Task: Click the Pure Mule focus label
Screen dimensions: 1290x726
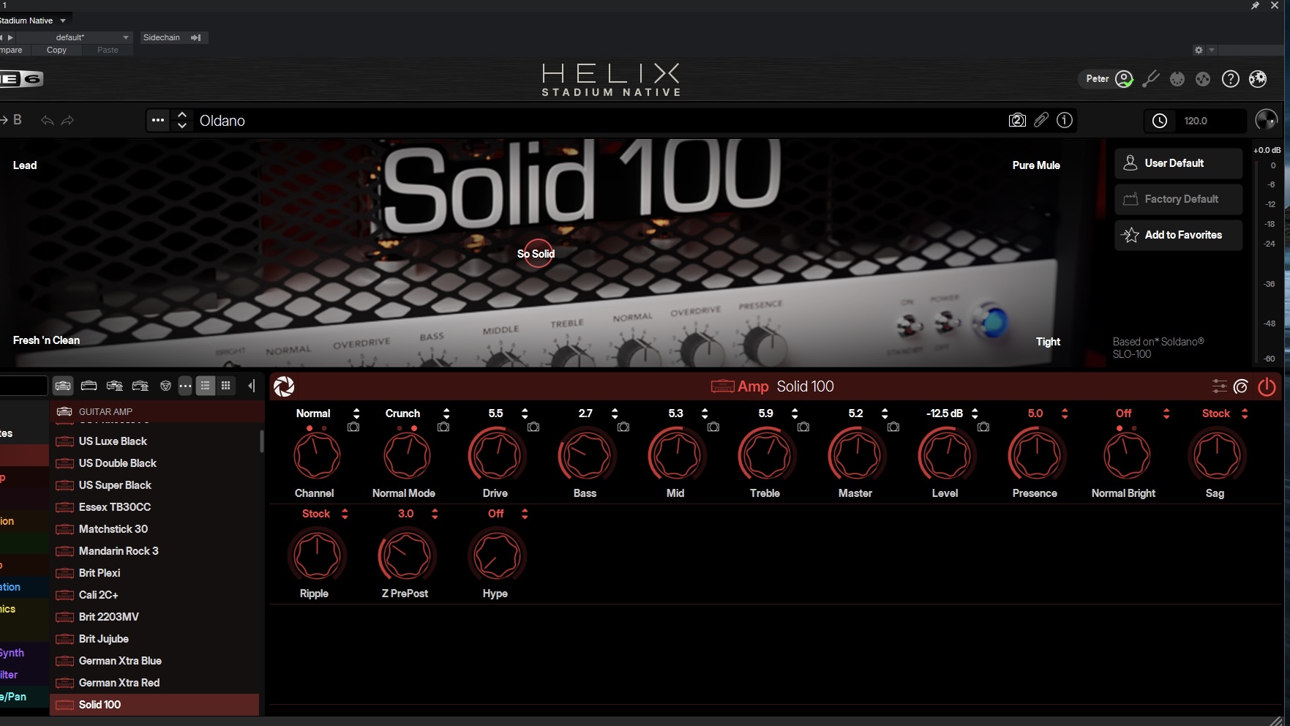Action: (1036, 165)
